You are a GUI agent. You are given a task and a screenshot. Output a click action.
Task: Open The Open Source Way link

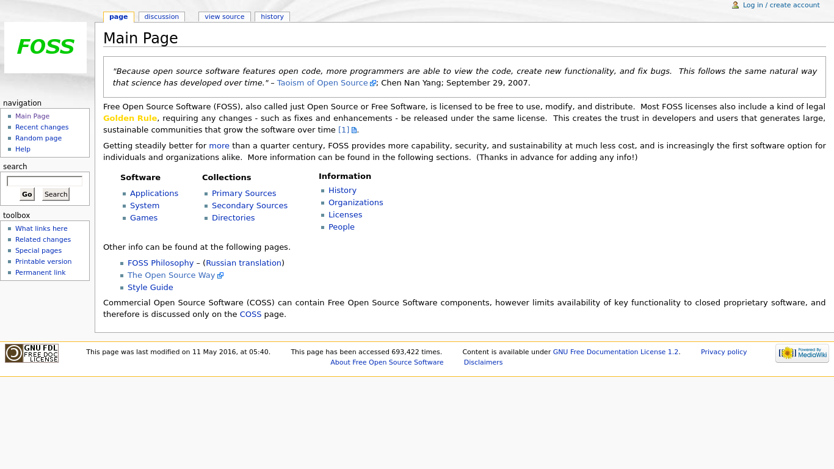(x=171, y=275)
